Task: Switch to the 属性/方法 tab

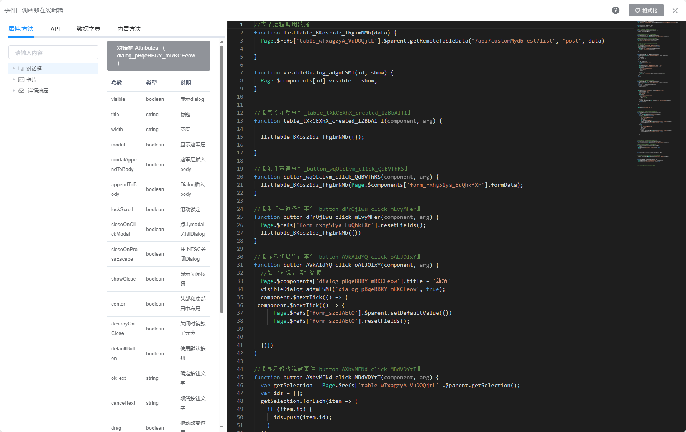Action: [x=21, y=29]
